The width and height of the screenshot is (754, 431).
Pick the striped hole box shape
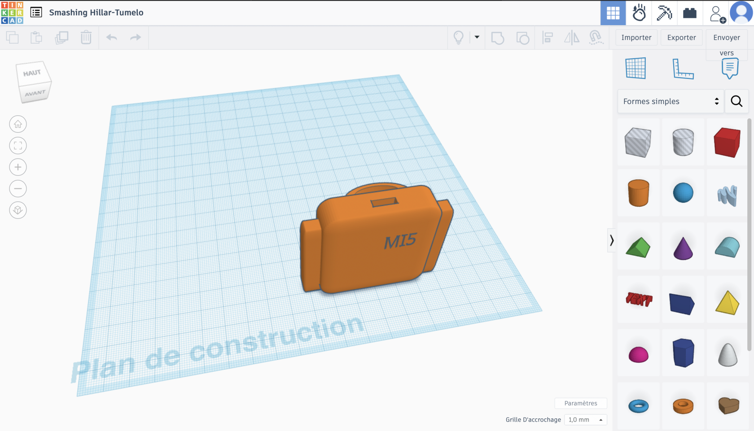638,142
